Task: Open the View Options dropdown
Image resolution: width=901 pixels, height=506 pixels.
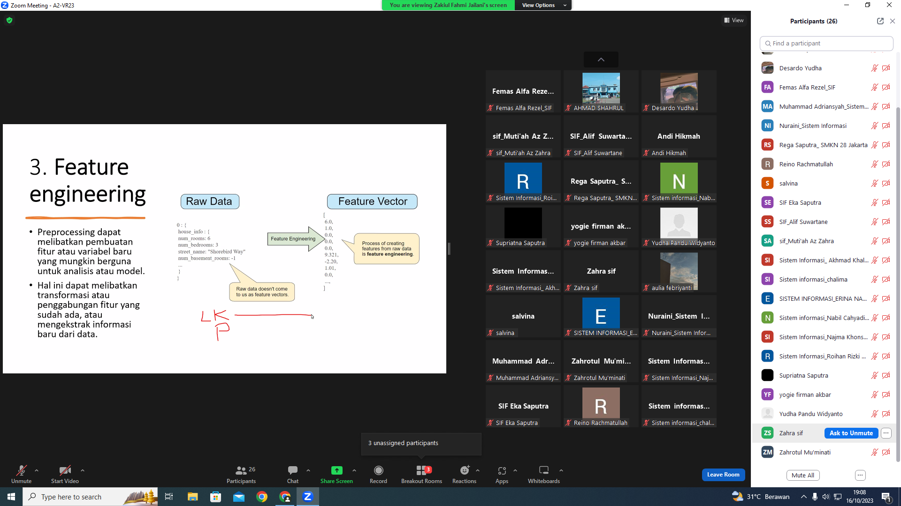Action: click(x=543, y=5)
